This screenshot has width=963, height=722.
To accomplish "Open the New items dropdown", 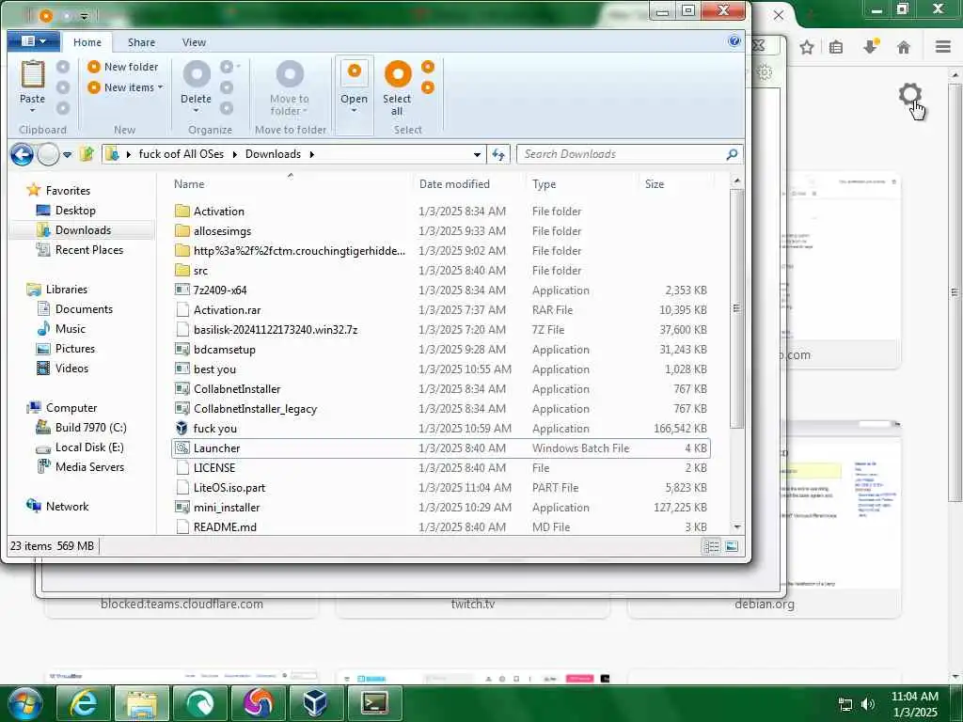I will click(x=125, y=87).
